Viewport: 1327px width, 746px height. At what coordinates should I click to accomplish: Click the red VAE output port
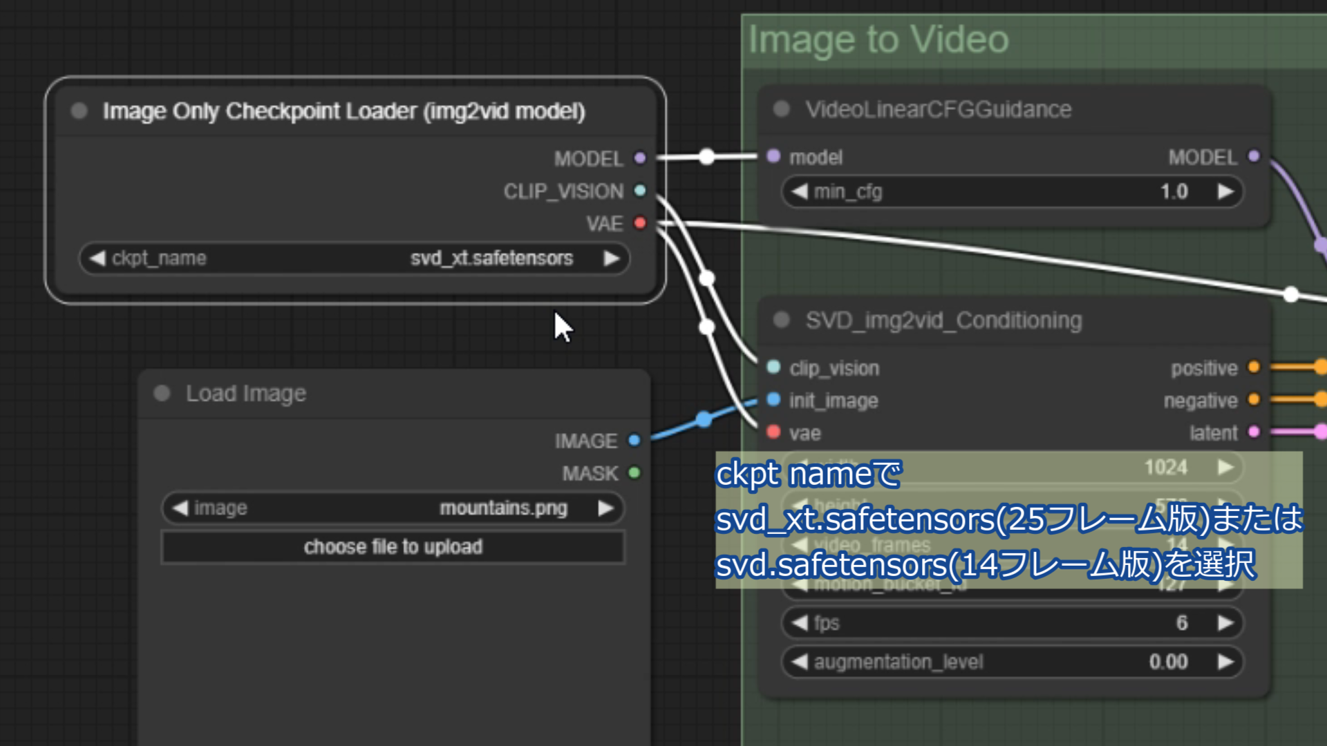click(x=639, y=223)
